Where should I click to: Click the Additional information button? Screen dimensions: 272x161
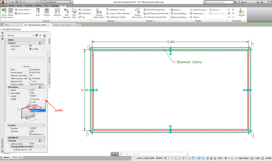click(37, 134)
